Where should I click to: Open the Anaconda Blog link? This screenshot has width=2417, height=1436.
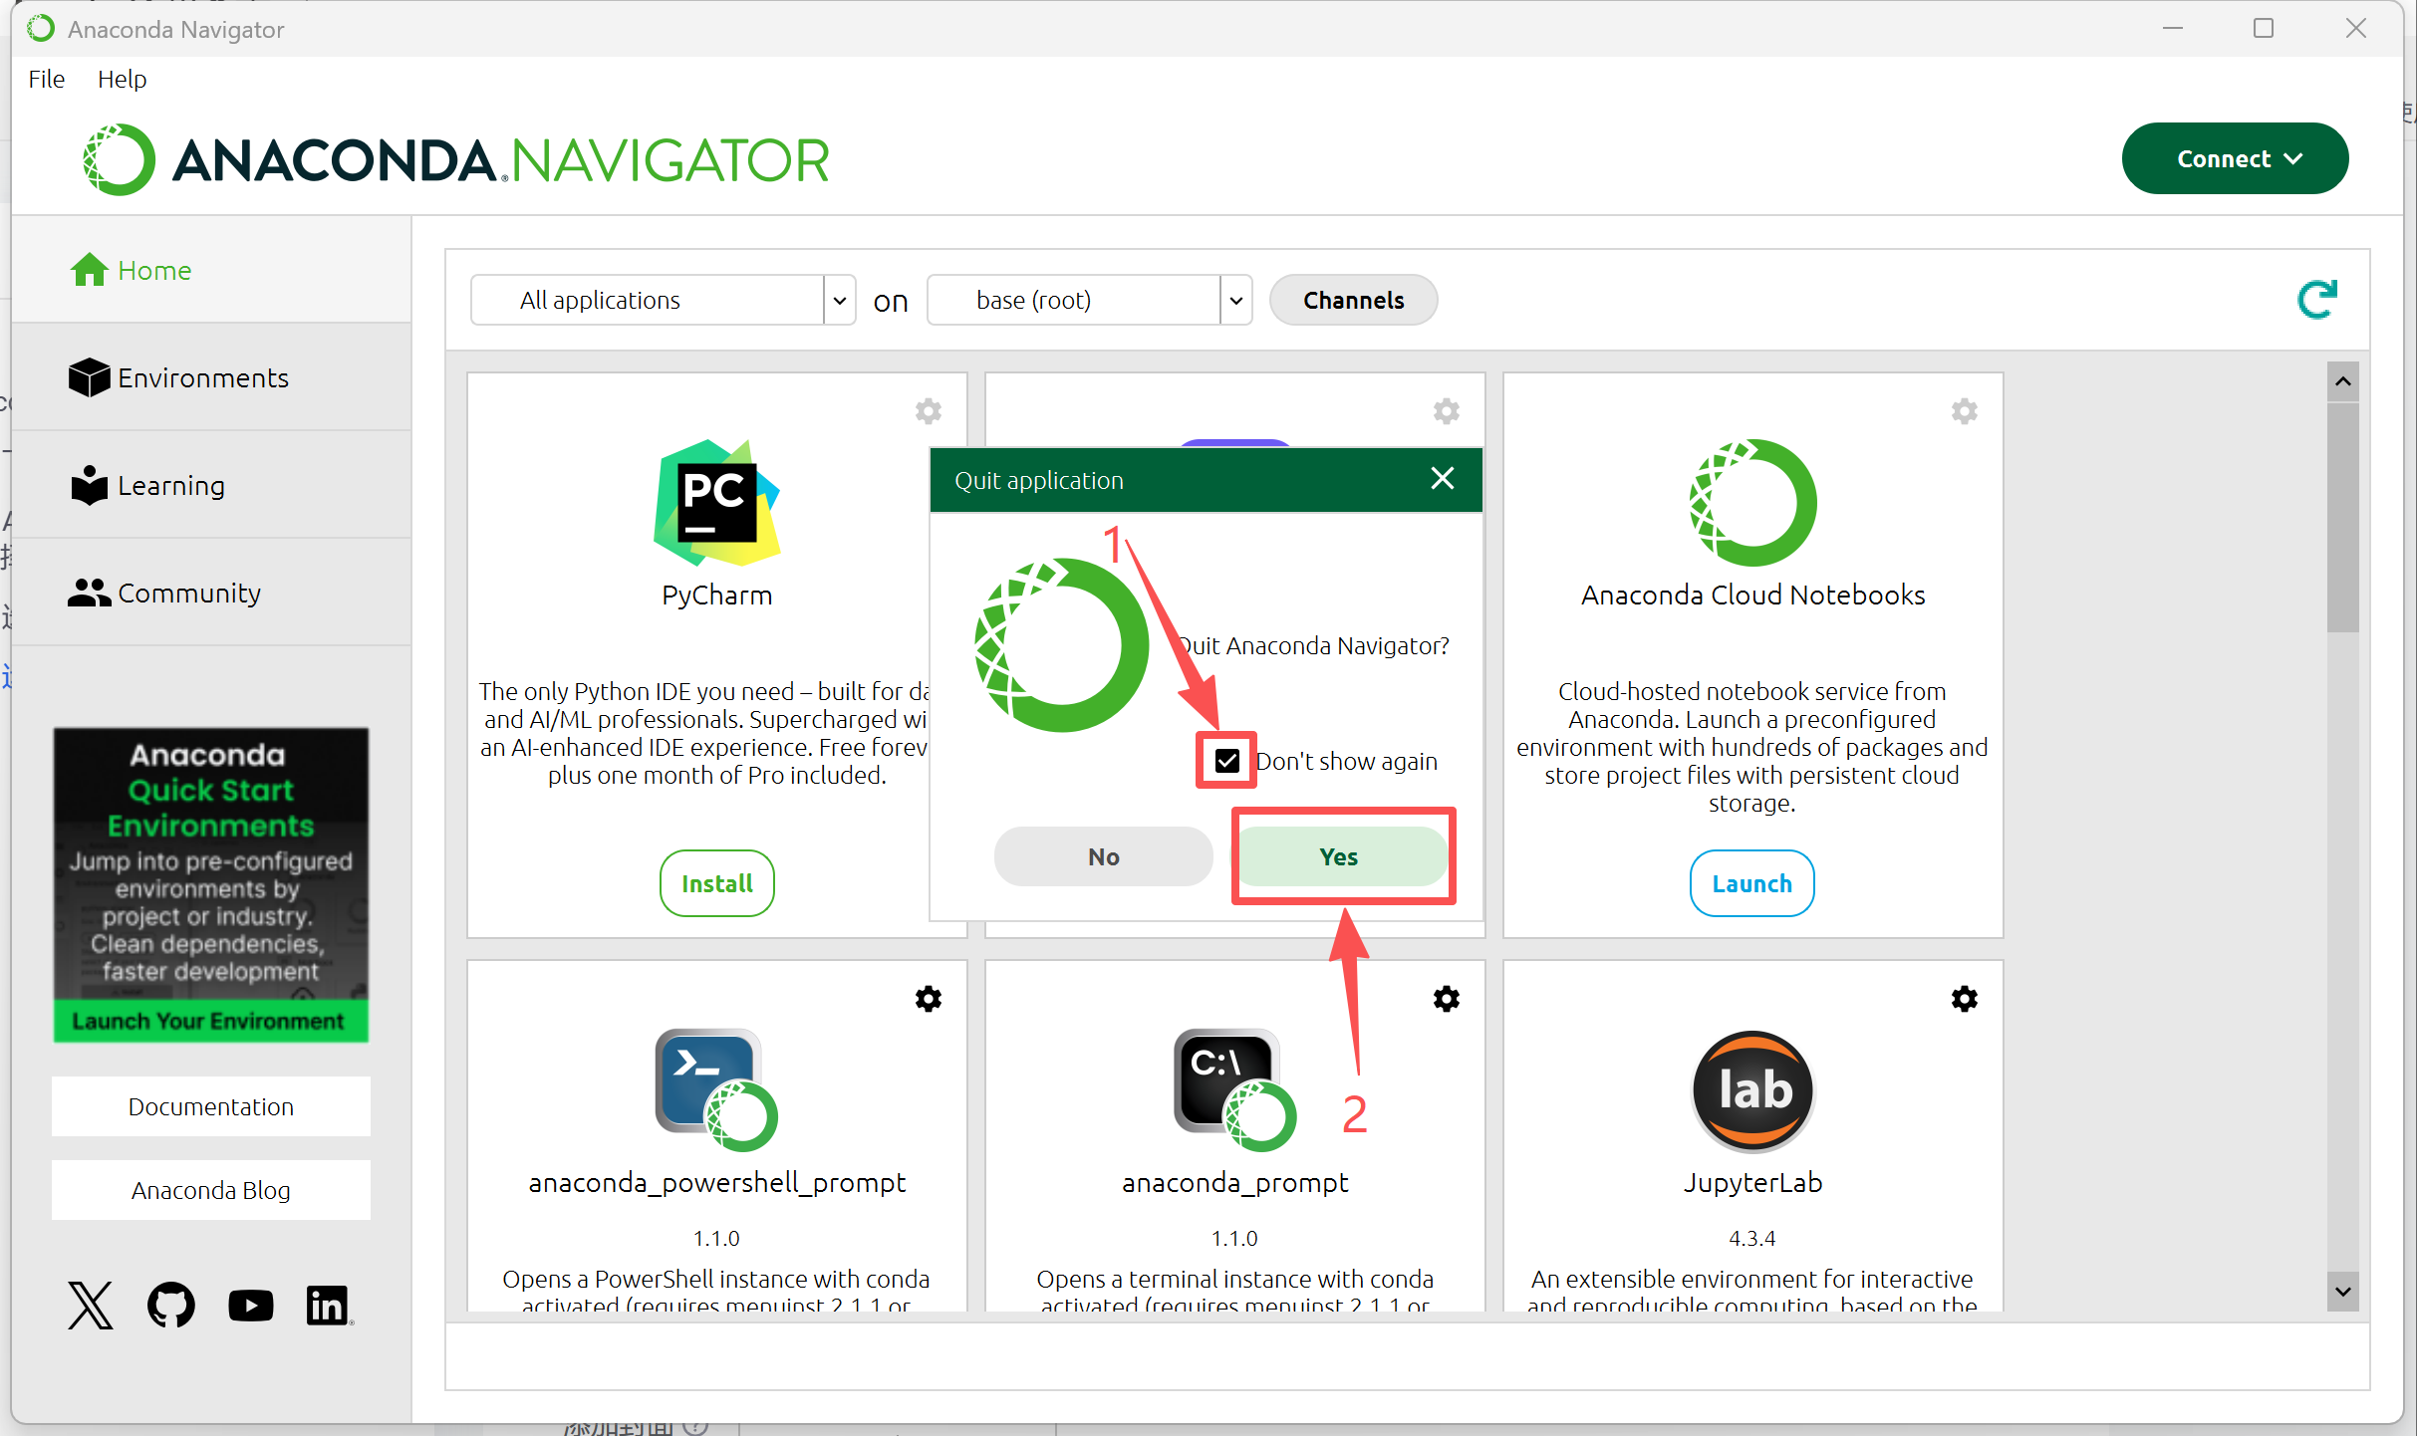click(210, 1190)
